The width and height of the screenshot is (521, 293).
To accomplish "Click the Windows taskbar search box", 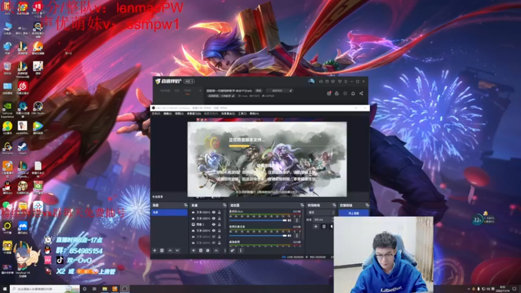I will click(x=44, y=289).
